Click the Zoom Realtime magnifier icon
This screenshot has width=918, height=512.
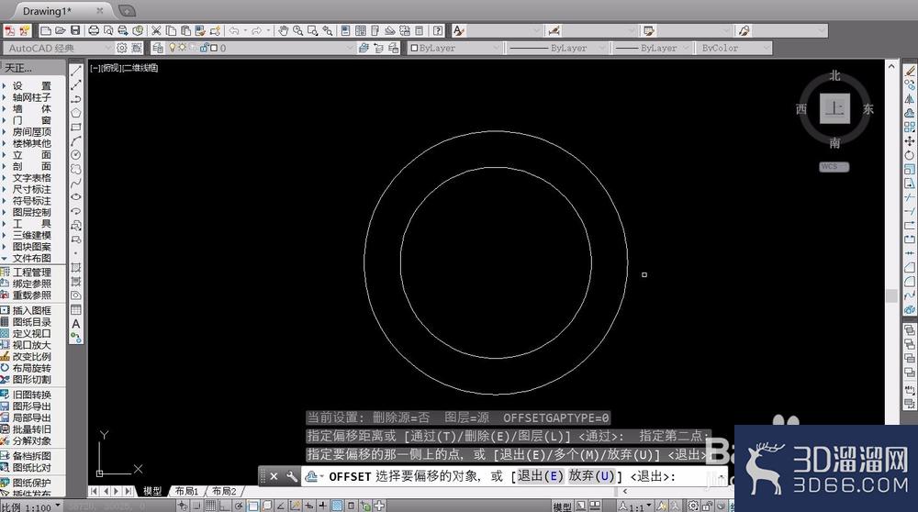click(298, 30)
